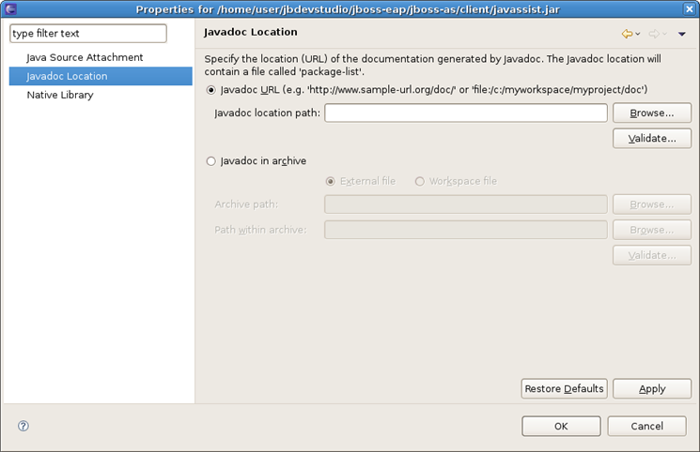Select the Javadoc in archive option
700x452 pixels.
click(210, 161)
